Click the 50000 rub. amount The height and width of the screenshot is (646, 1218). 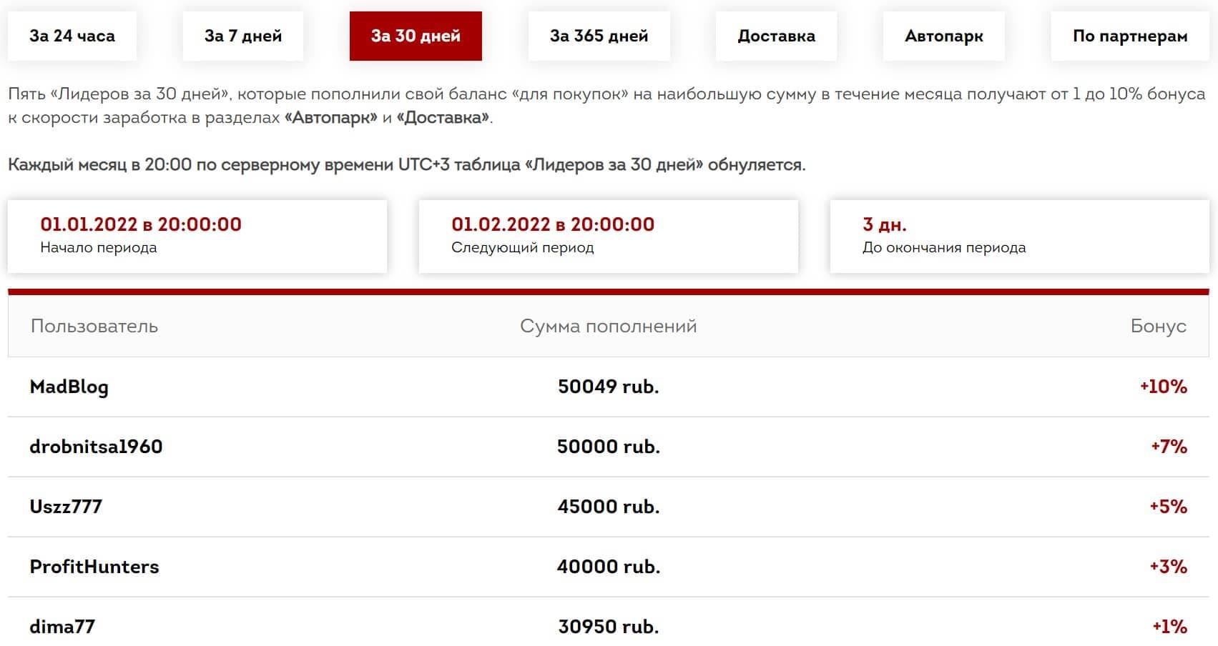pyautogui.click(x=609, y=447)
